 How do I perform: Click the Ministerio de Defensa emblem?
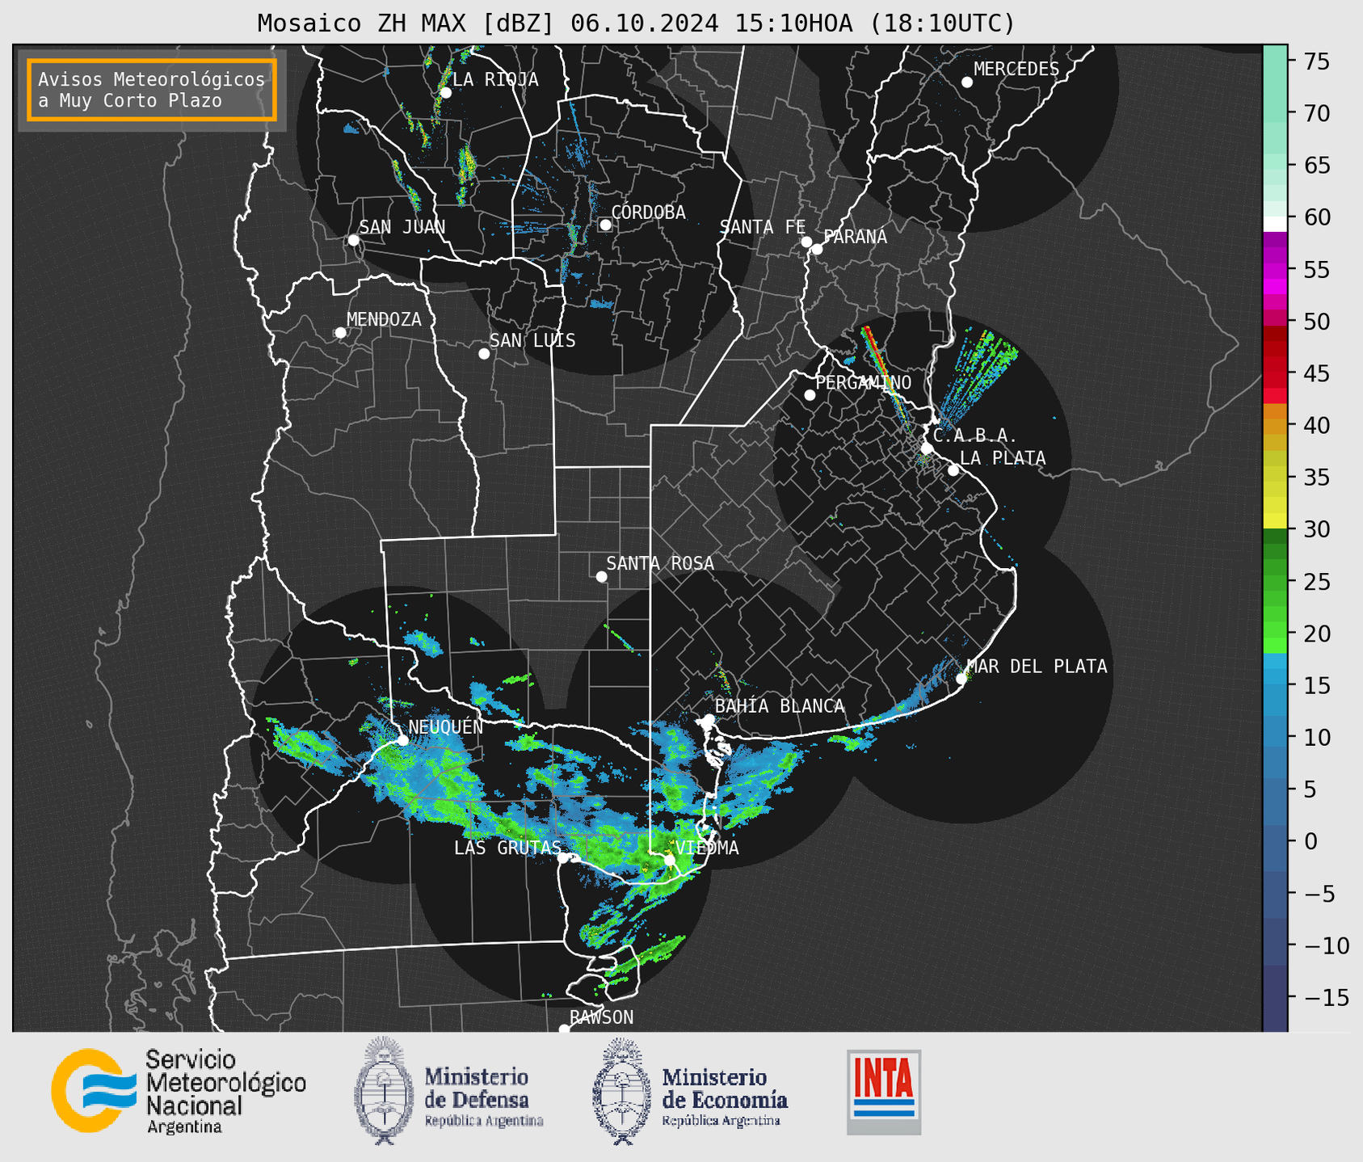(383, 1091)
